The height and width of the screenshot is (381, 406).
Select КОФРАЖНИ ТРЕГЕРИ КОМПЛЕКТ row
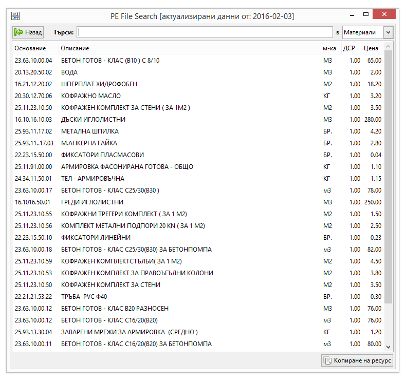pyautogui.click(x=198, y=214)
